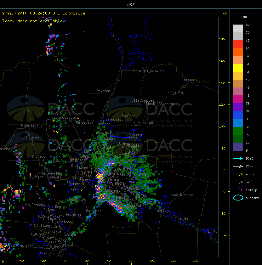Screen dimensions: 262x265
Task: Click the Capdevila map label
Action: [x=85, y=122]
